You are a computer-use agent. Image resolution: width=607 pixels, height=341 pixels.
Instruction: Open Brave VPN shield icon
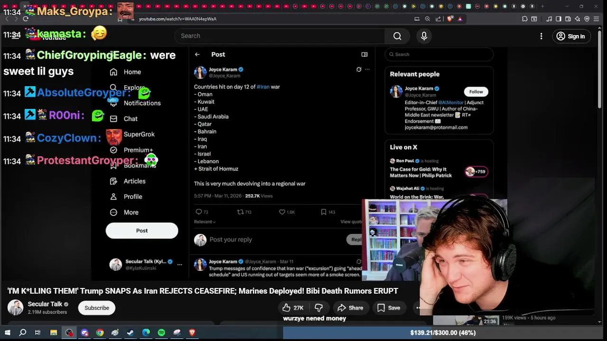click(587, 19)
